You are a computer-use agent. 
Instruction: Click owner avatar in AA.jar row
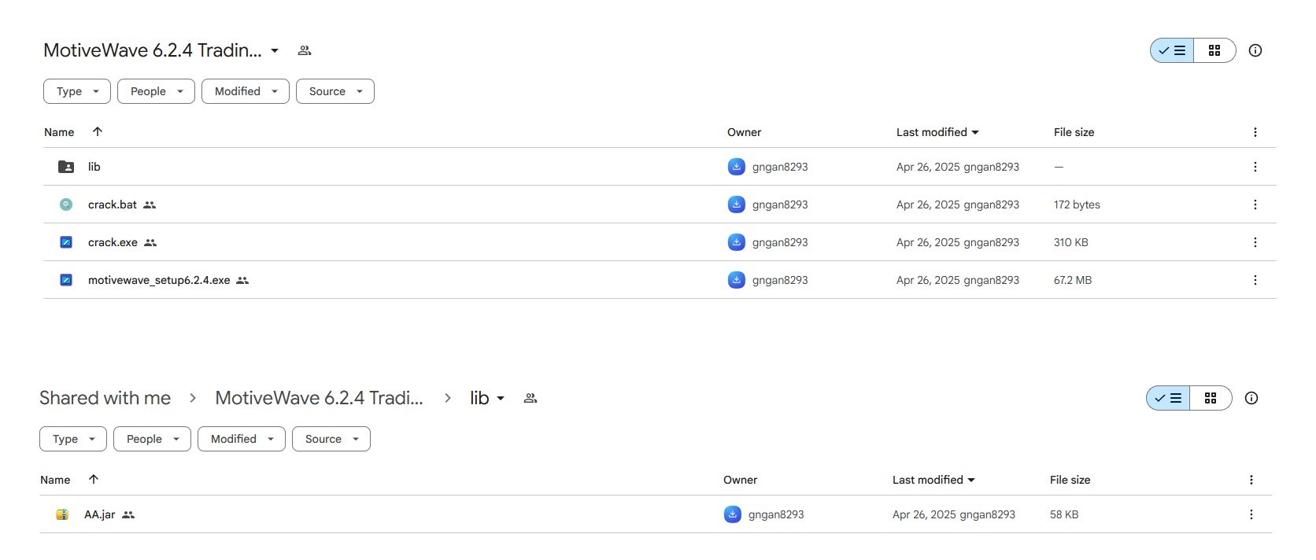pos(732,514)
